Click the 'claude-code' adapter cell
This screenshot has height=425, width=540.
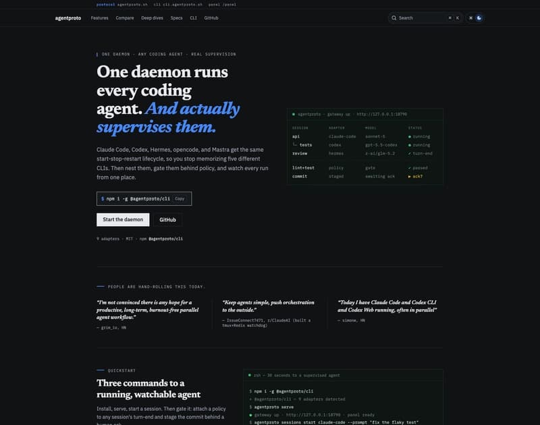[x=342, y=137]
